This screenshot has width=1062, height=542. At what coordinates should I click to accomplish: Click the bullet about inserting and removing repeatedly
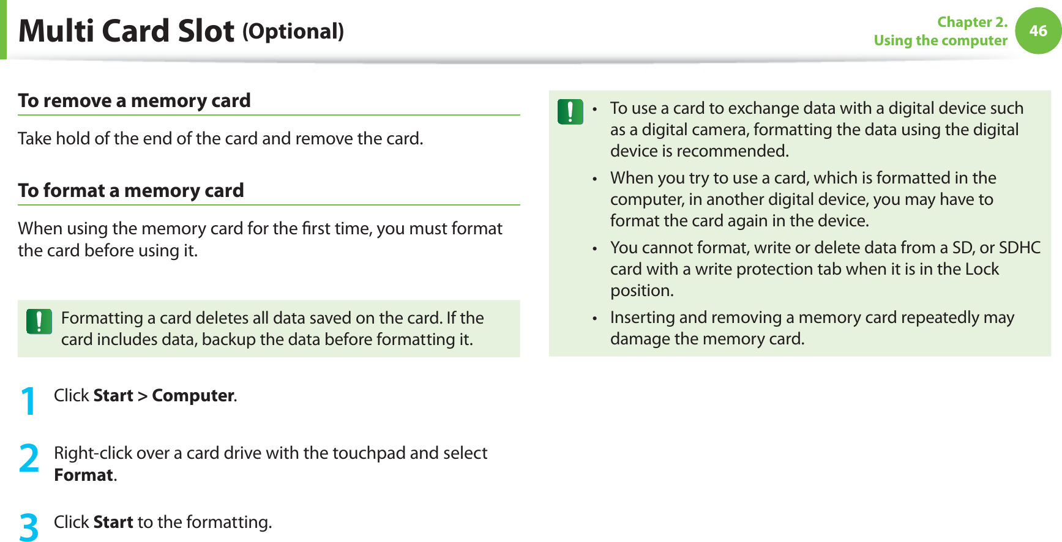(812, 328)
